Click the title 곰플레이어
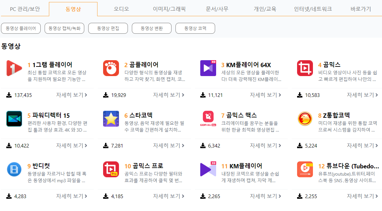 tap(144, 65)
